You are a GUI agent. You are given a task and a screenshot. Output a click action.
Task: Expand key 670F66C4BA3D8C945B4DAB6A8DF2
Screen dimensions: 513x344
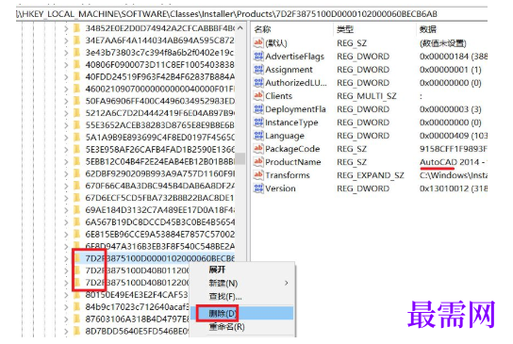click(x=66, y=186)
